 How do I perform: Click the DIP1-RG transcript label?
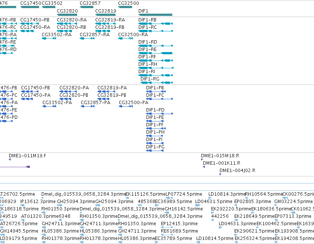coord(150,79)
